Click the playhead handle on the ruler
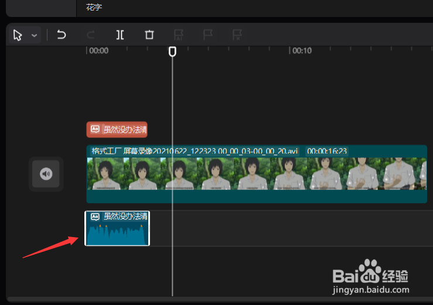The width and height of the screenshot is (433, 305). 172,52
